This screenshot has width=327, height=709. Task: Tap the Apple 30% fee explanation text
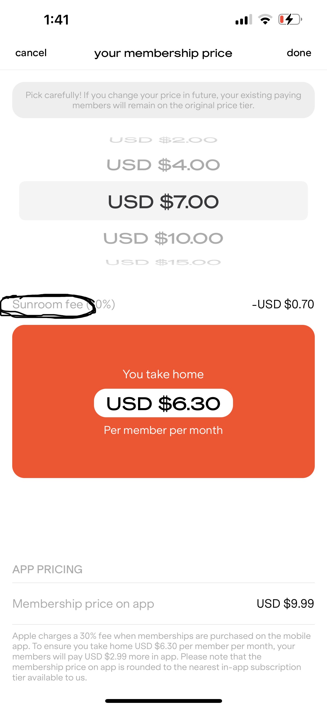tap(162, 657)
